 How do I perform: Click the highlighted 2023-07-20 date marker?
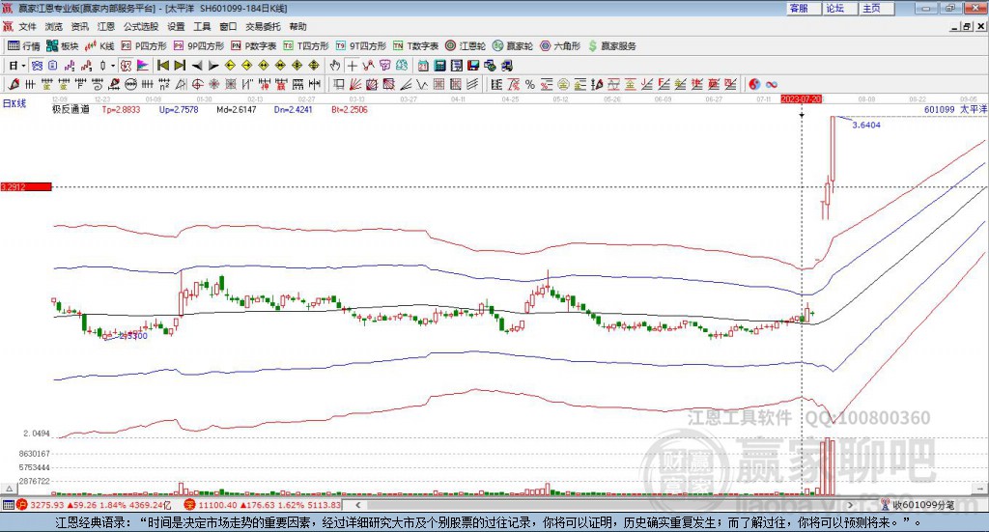coord(801,98)
